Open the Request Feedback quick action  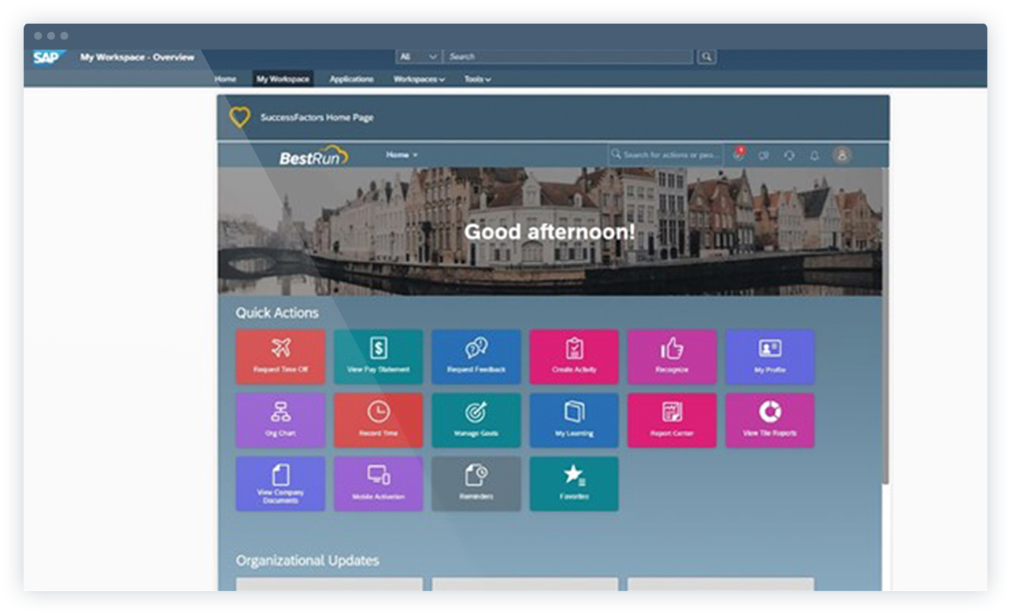point(476,357)
